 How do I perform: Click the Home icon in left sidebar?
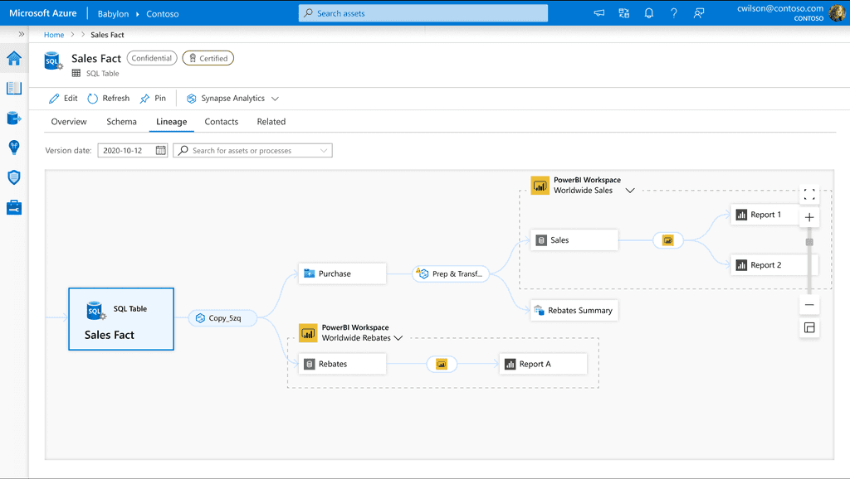pyautogui.click(x=14, y=58)
